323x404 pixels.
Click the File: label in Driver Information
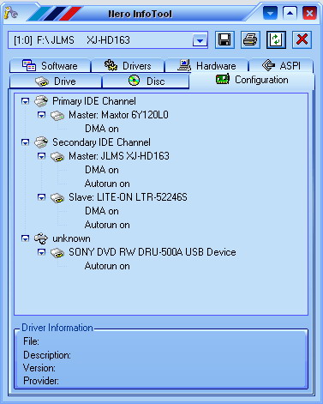(31, 341)
